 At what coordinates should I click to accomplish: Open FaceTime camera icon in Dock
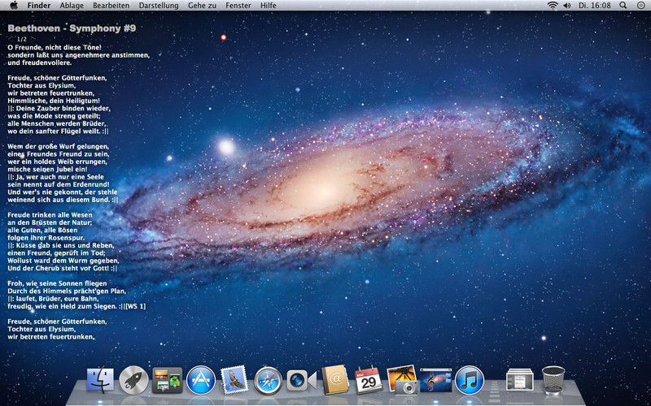point(301,380)
